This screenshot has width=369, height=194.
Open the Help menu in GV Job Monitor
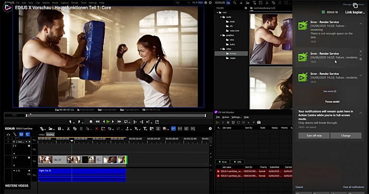(246, 117)
